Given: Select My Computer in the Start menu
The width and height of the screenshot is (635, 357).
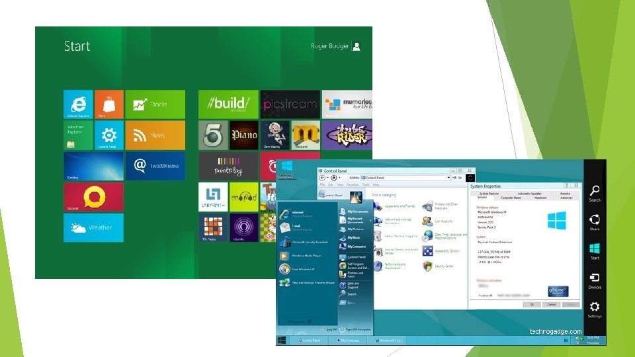Looking at the screenshot, I should coord(353,246).
